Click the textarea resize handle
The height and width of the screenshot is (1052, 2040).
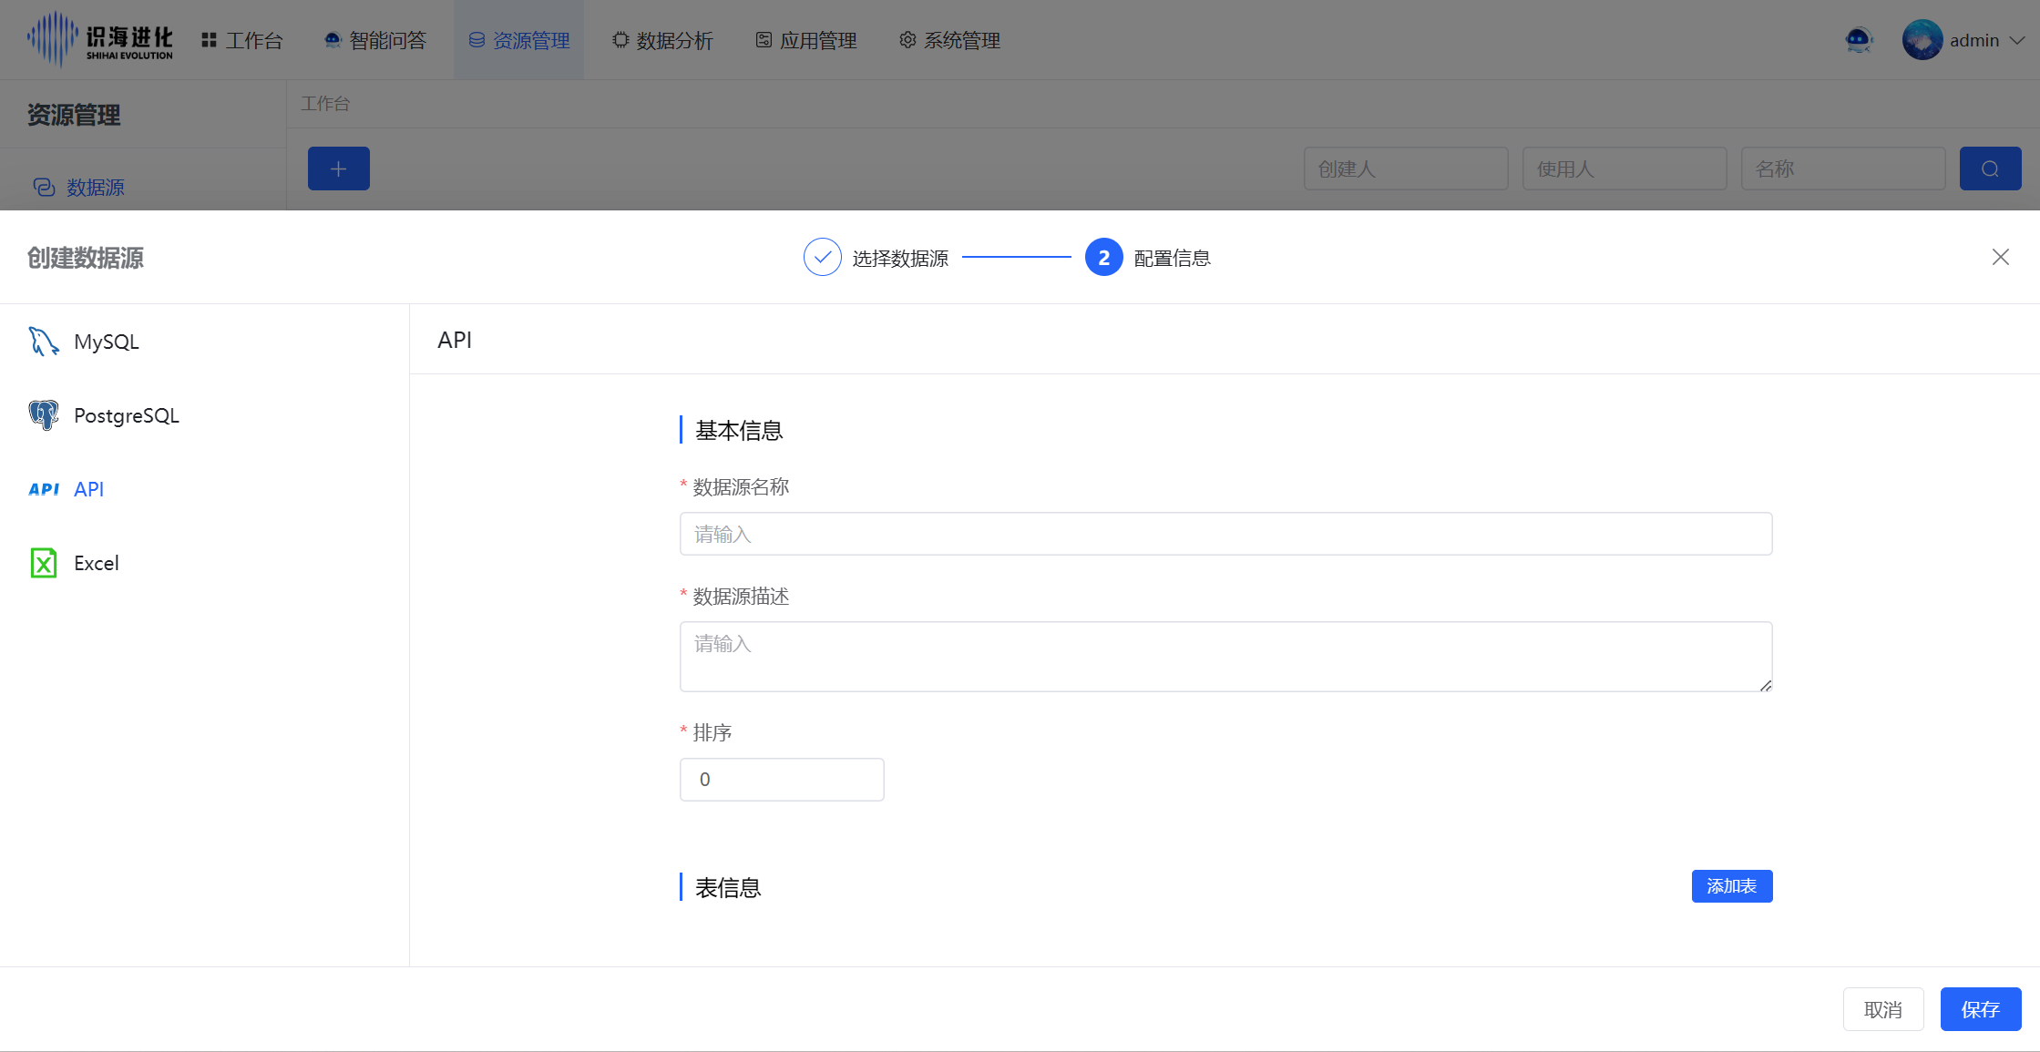pyautogui.click(x=1766, y=685)
